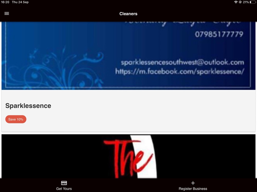257x192 pixels.
Task: Tap the Register Business plus icon
Action: [193, 183]
